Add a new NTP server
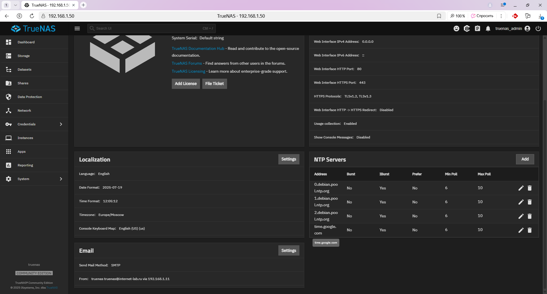The image size is (547, 294). [x=525, y=159]
